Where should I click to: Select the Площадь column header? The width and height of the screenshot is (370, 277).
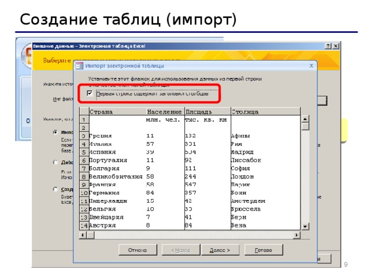[x=208, y=111]
